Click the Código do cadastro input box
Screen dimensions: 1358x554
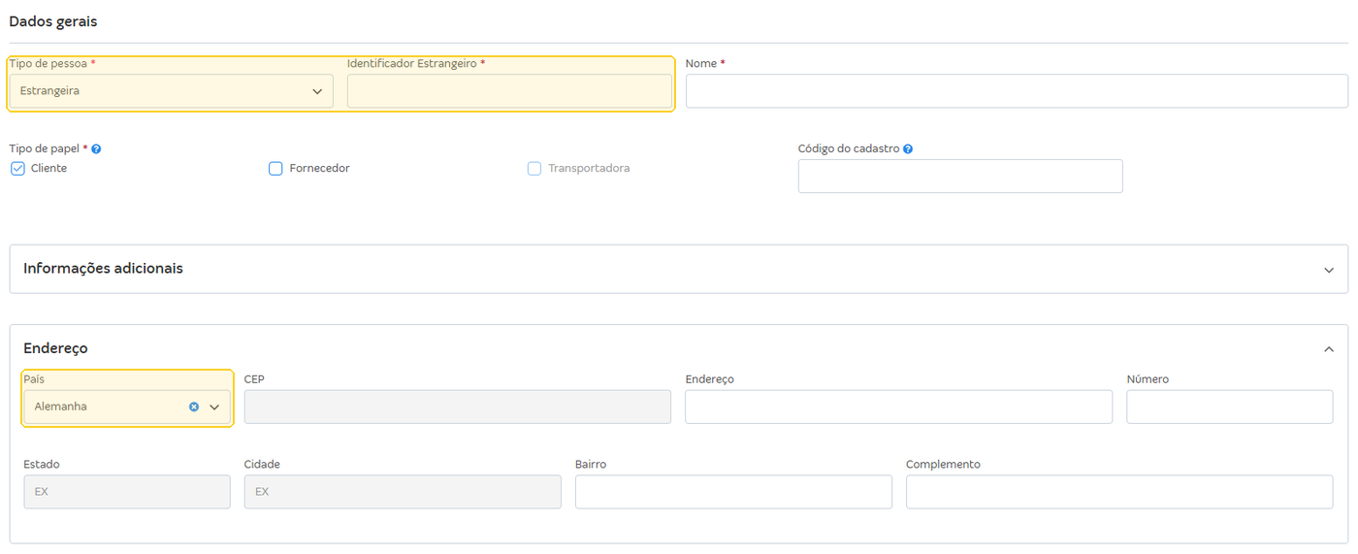pos(960,177)
